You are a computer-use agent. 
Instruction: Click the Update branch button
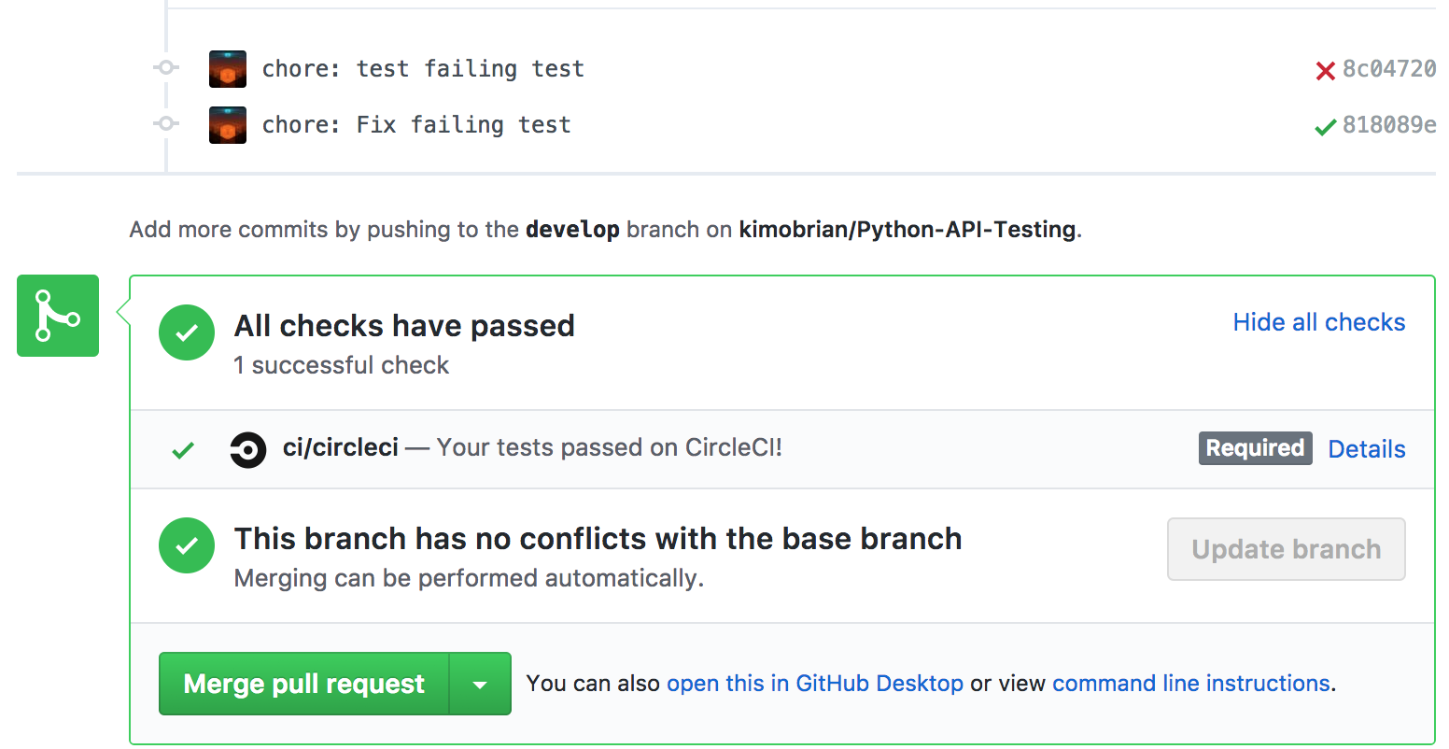click(1286, 549)
